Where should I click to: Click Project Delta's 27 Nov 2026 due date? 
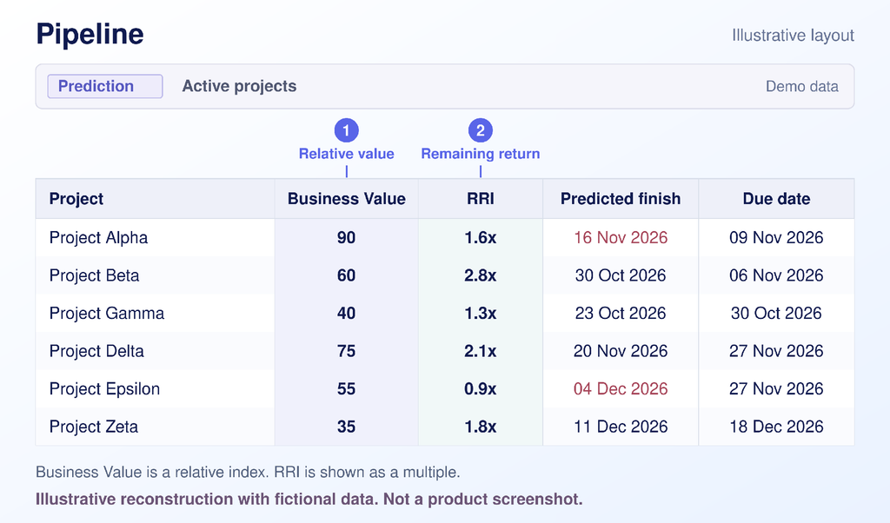[x=776, y=351]
